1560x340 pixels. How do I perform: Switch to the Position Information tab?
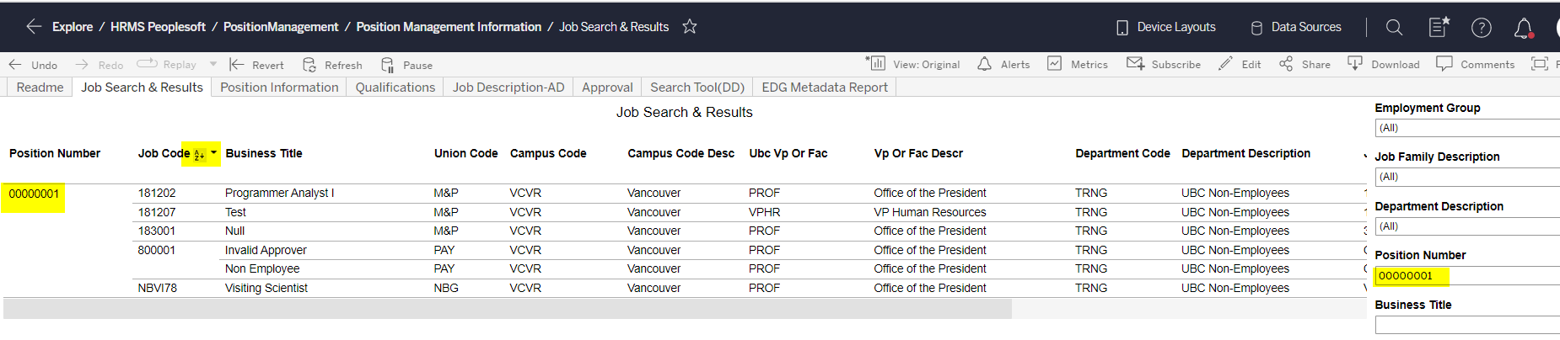click(279, 88)
